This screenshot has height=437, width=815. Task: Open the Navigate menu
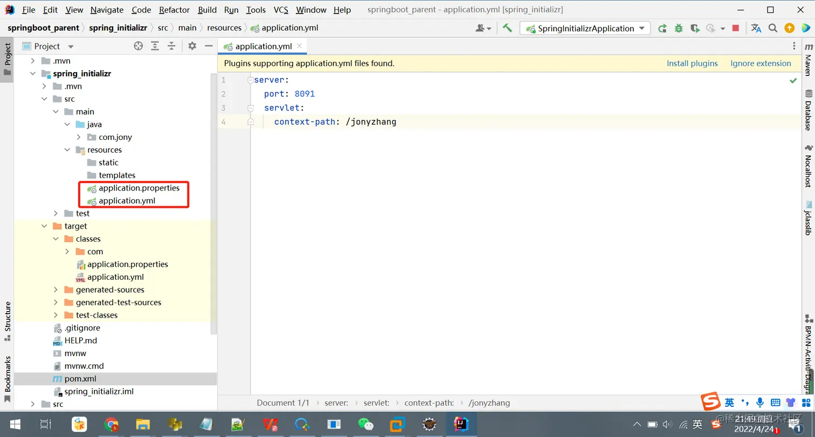(x=107, y=10)
